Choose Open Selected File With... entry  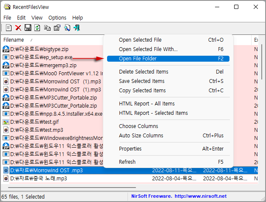pyautogui.click(x=168, y=49)
